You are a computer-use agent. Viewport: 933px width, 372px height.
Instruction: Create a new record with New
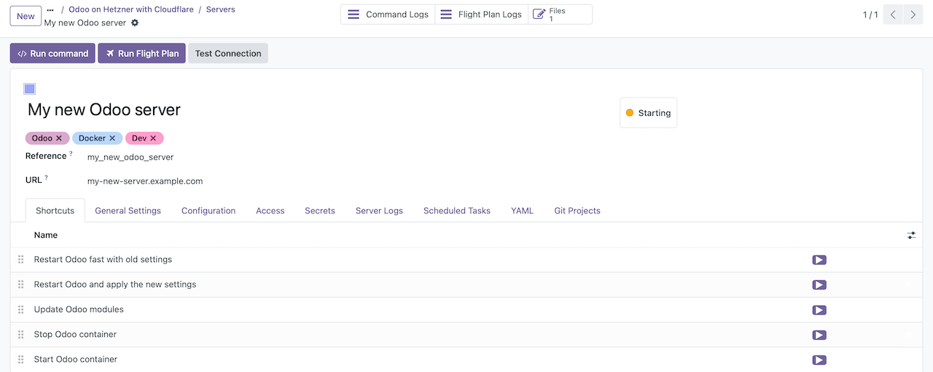(x=26, y=16)
